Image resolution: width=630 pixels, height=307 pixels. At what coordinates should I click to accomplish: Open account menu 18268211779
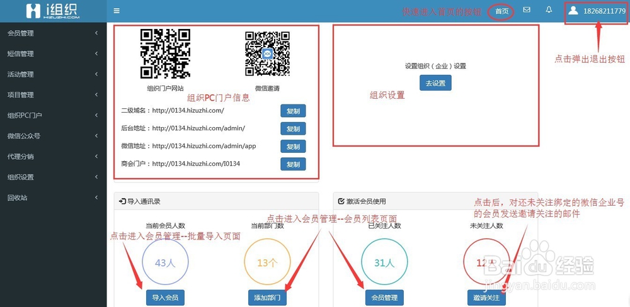pos(604,11)
